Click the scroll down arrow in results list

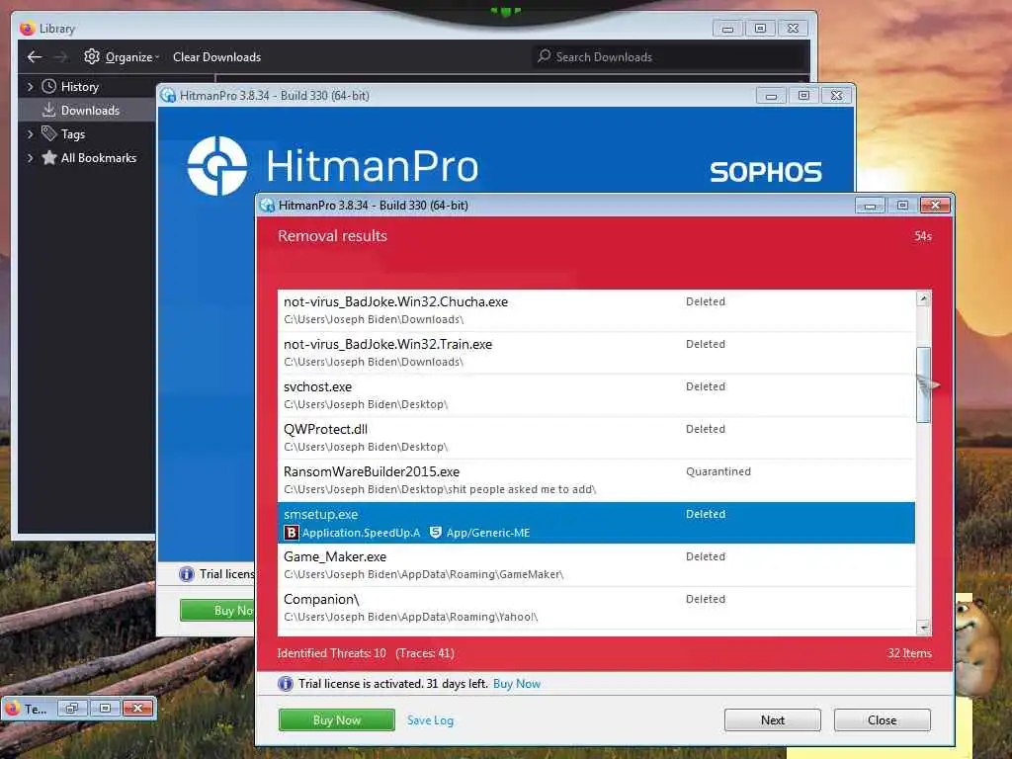coord(923,627)
